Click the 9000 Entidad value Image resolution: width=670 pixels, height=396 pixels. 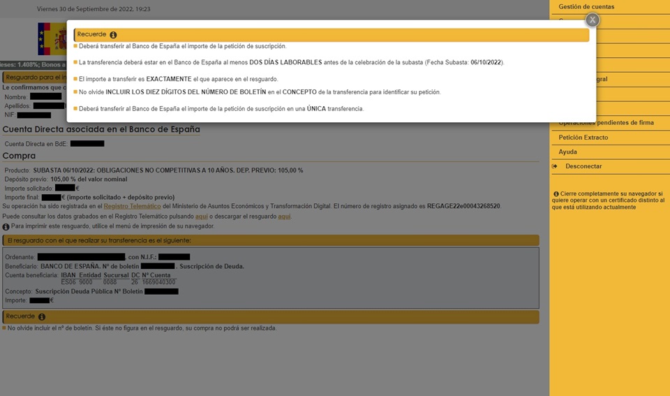(85, 282)
